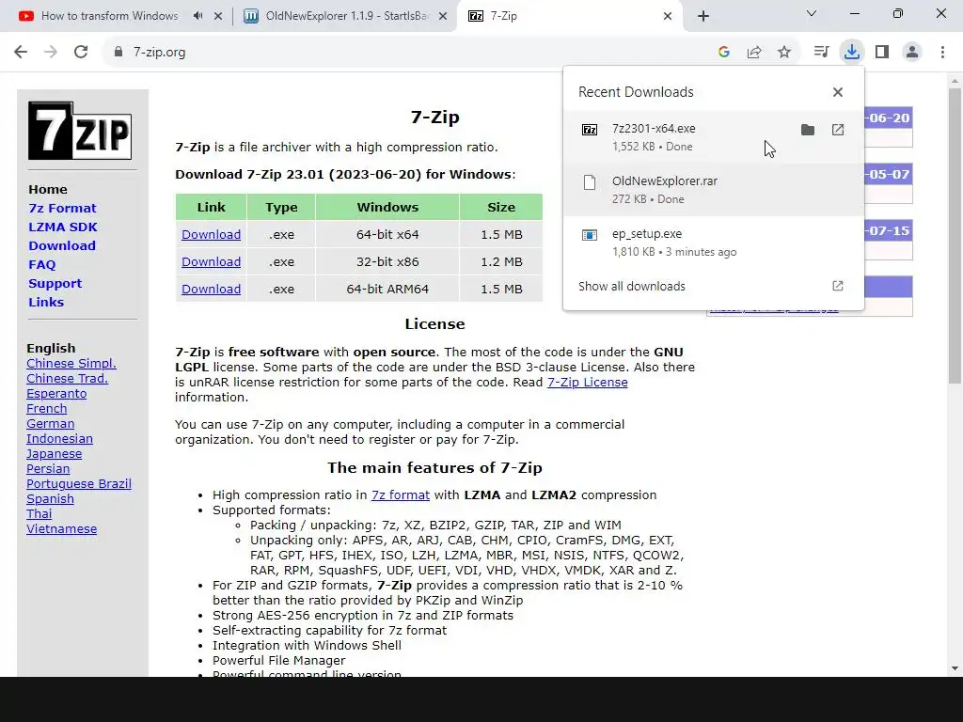963x722 pixels.
Task: Toggle the browser side panel icon
Action: (x=882, y=53)
